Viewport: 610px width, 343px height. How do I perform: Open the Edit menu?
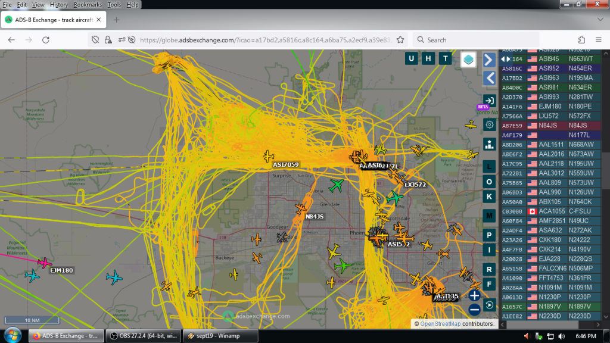point(22,5)
